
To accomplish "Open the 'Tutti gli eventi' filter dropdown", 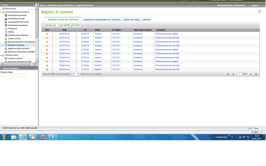I will 52,25.
